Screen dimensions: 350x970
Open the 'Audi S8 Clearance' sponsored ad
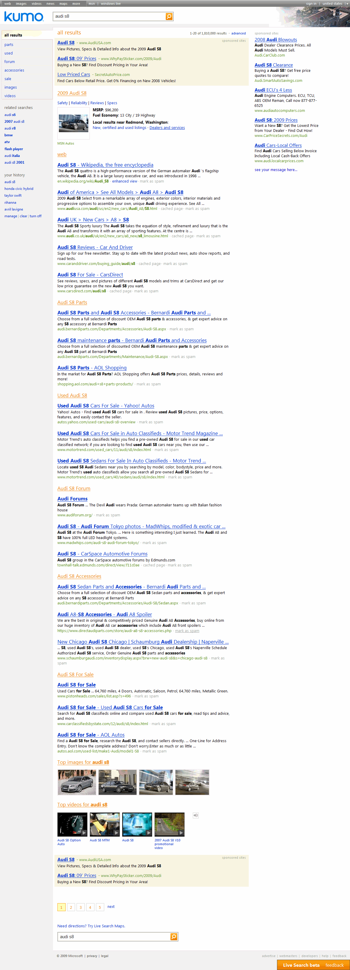273,65
